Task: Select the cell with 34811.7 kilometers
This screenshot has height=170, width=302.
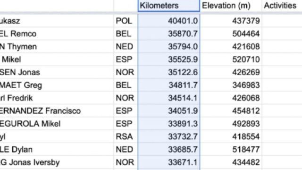Action: (x=169, y=85)
